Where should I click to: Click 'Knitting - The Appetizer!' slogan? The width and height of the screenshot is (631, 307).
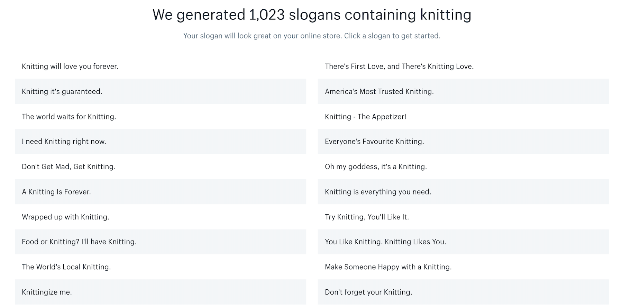tap(365, 117)
